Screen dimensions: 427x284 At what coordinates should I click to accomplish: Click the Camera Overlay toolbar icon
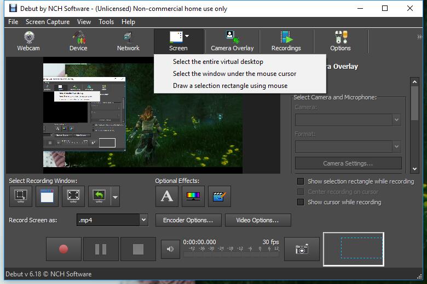(232, 41)
